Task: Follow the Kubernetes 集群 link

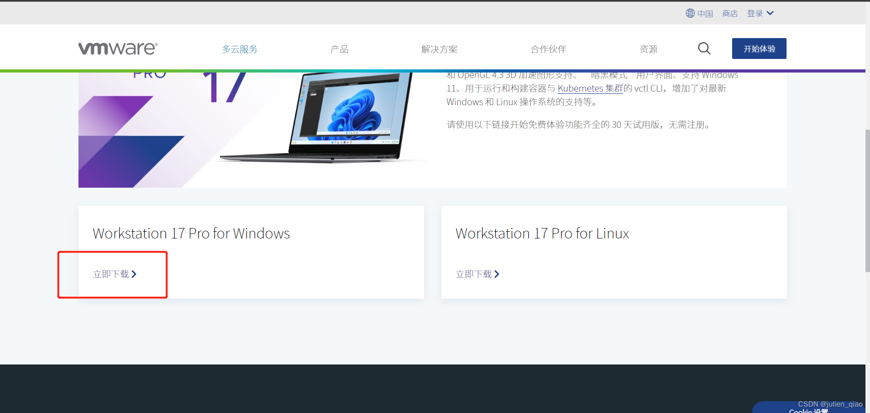Action: tap(591, 88)
